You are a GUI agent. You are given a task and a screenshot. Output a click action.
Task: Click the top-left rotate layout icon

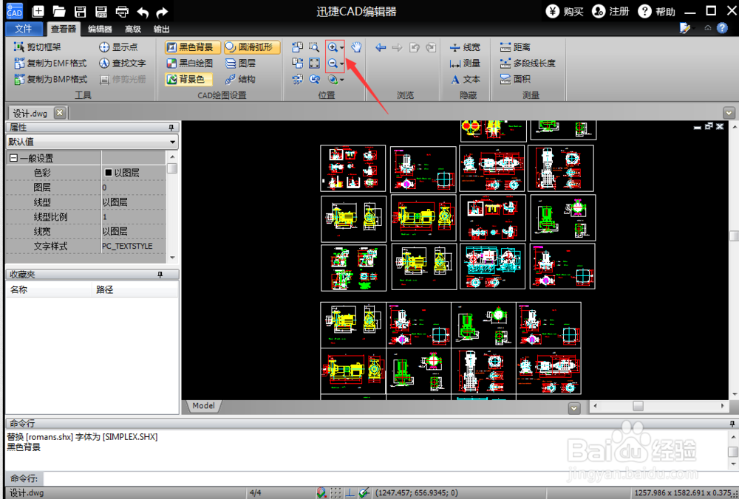[297, 47]
